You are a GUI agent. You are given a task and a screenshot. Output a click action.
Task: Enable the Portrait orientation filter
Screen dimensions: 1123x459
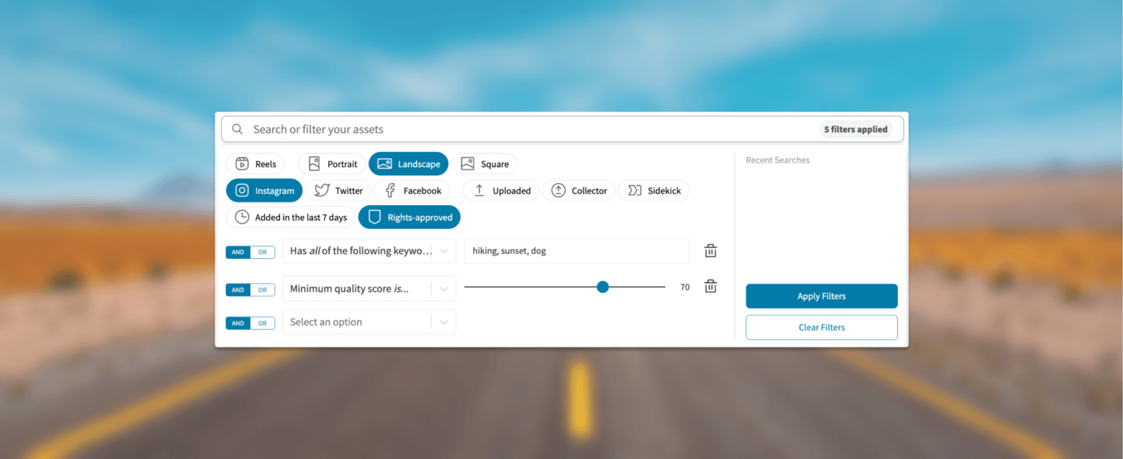tap(333, 164)
